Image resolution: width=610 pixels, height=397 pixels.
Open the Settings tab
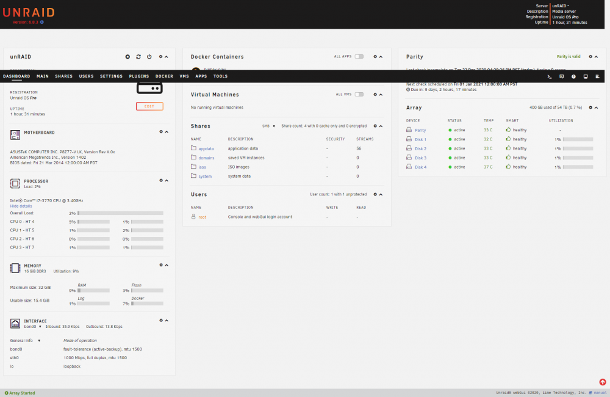[x=111, y=76]
